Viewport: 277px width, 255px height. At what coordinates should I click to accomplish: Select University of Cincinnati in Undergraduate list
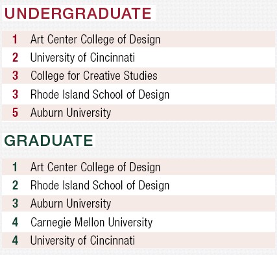tap(138, 58)
